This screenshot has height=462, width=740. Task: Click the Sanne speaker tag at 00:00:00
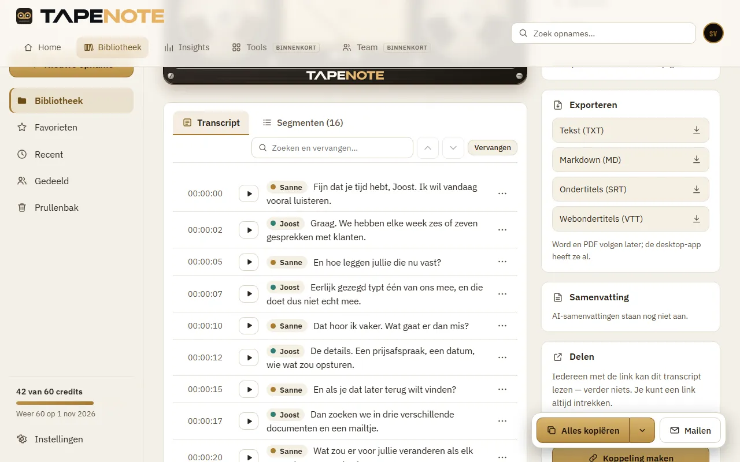[x=287, y=187]
